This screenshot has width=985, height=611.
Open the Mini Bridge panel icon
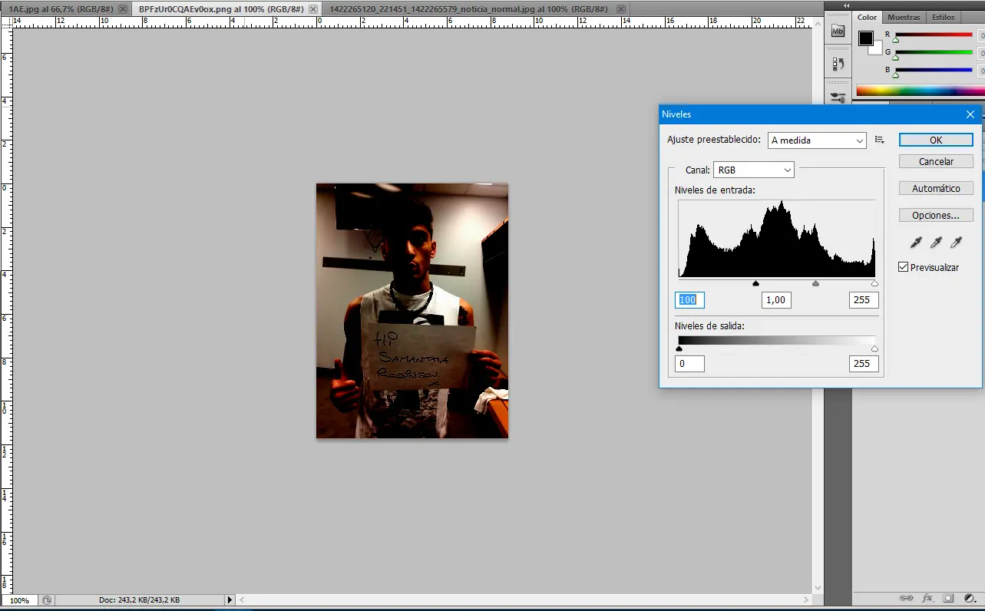[x=838, y=31]
